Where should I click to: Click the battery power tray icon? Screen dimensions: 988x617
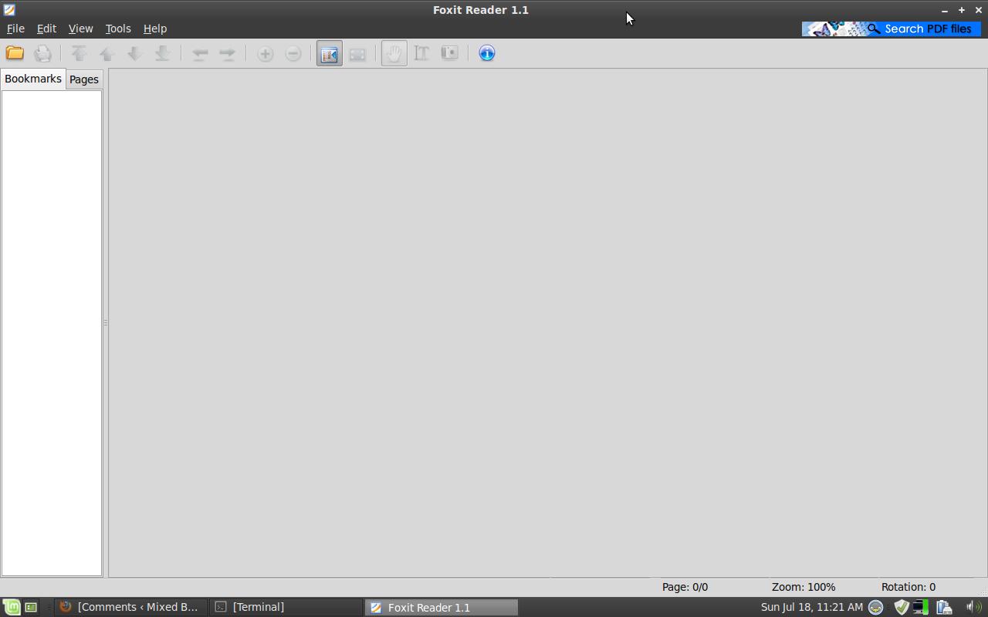tap(944, 607)
